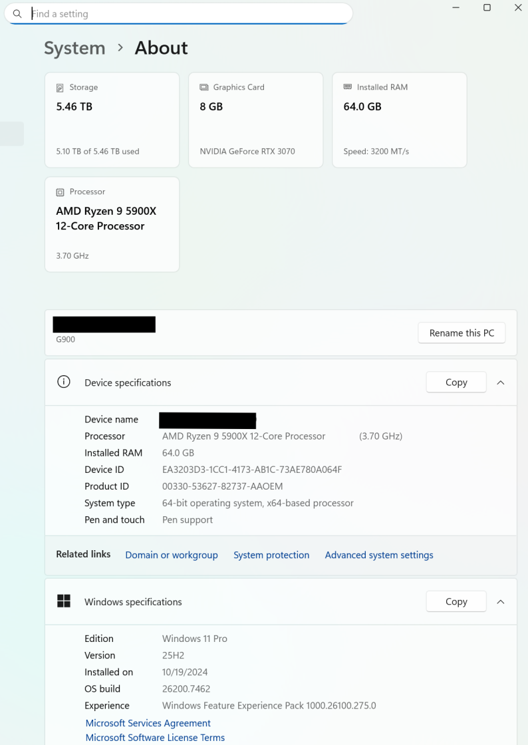The width and height of the screenshot is (528, 745).
Task: Collapse the Windows specifications section
Action: pos(501,602)
